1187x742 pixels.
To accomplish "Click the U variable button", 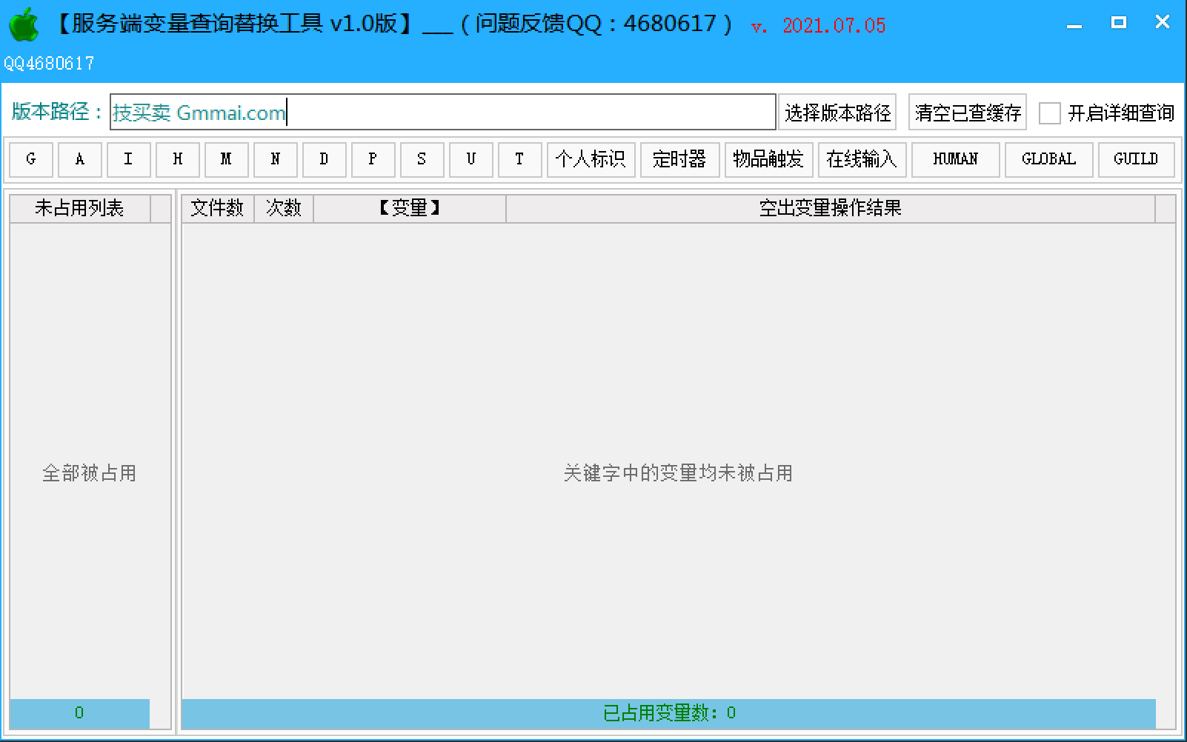I will [x=471, y=159].
